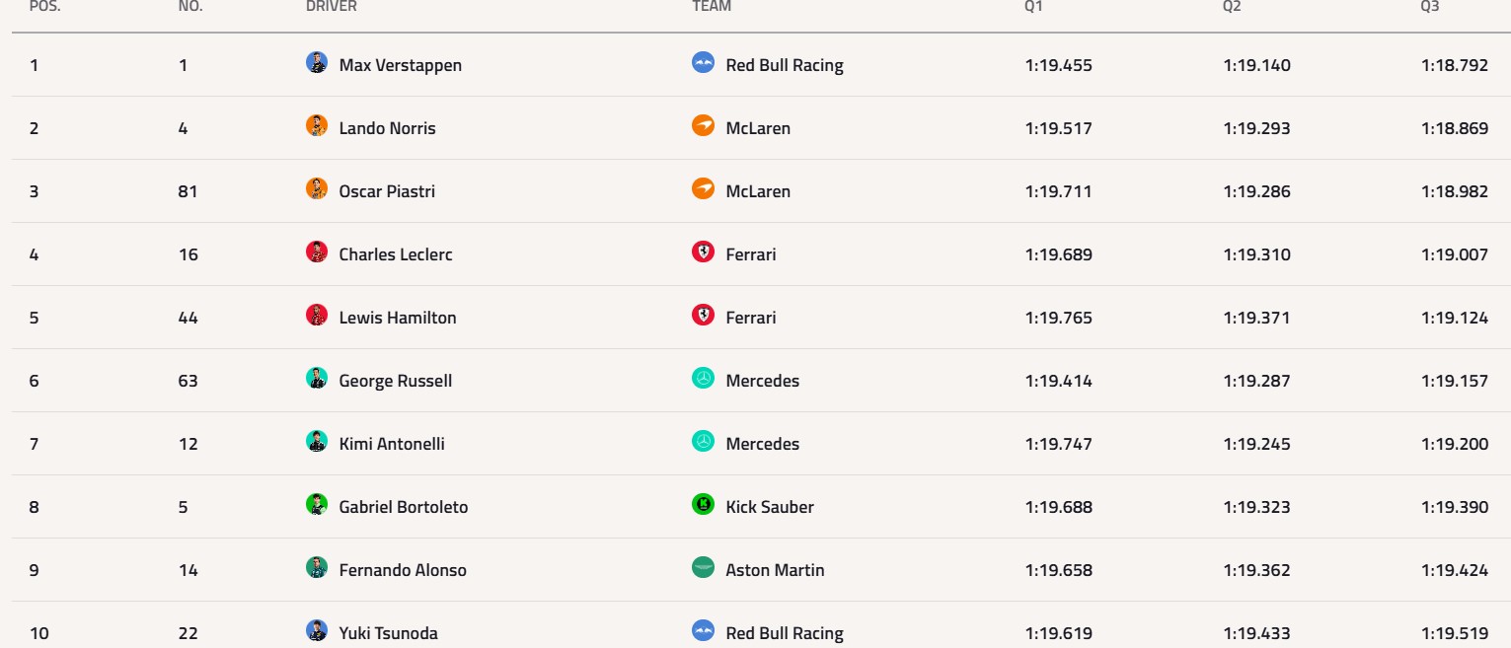The height and width of the screenshot is (648, 1511).
Task: Open Lewis Hamilton driver link
Action: 398,318
